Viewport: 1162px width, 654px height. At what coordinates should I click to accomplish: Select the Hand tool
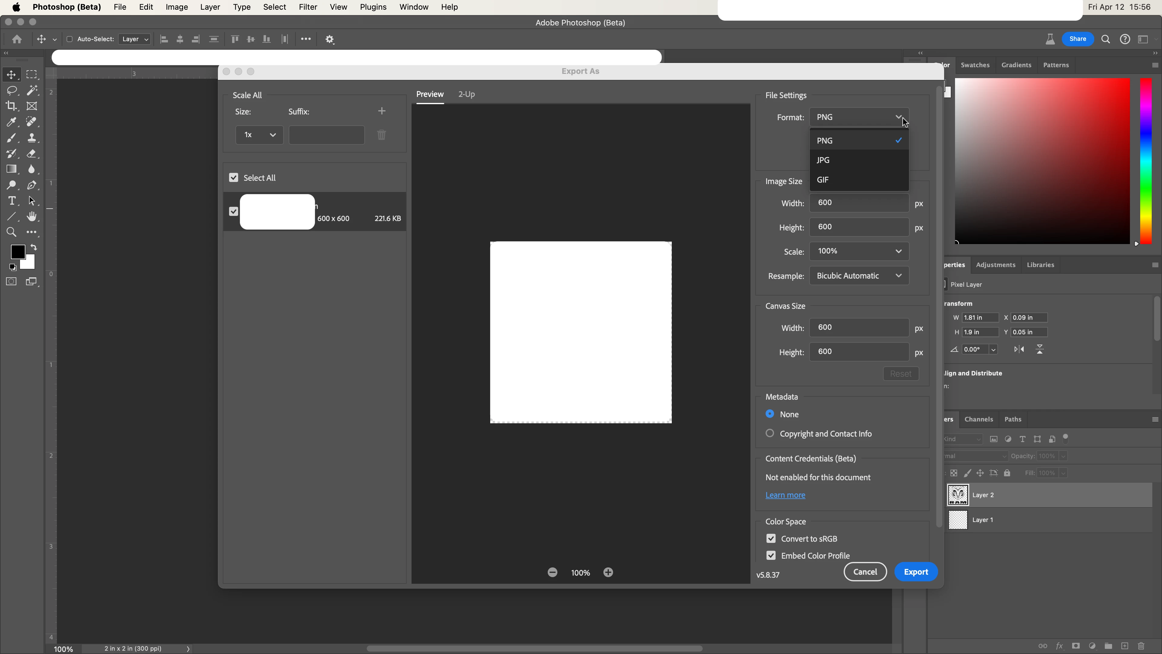[x=31, y=217]
